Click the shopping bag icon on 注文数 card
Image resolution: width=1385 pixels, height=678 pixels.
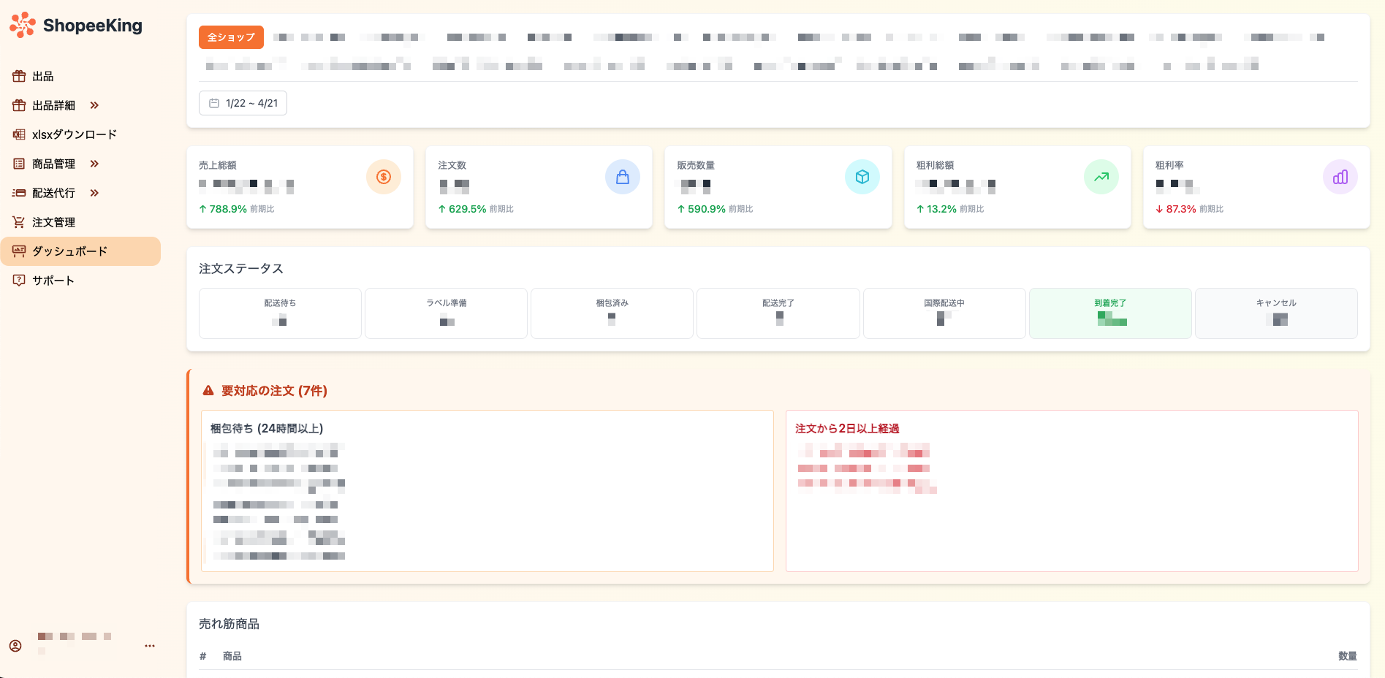point(623,177)
